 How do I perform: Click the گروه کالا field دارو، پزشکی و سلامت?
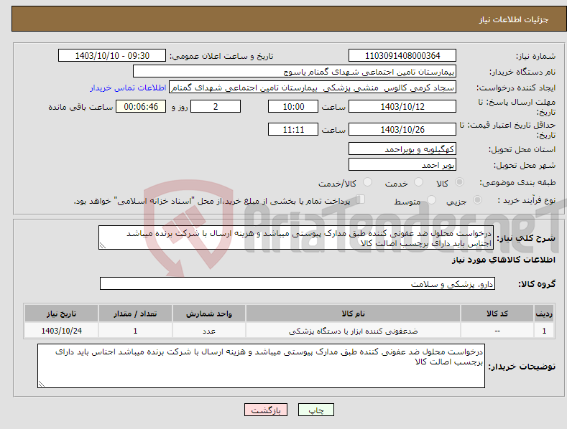point(298,284)
